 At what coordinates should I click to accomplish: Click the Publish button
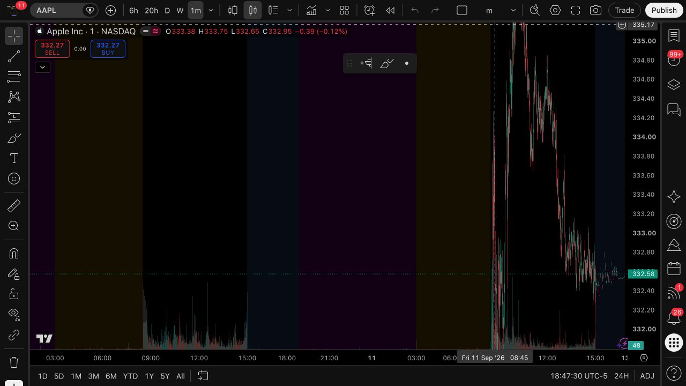click(x=664, y=10)
